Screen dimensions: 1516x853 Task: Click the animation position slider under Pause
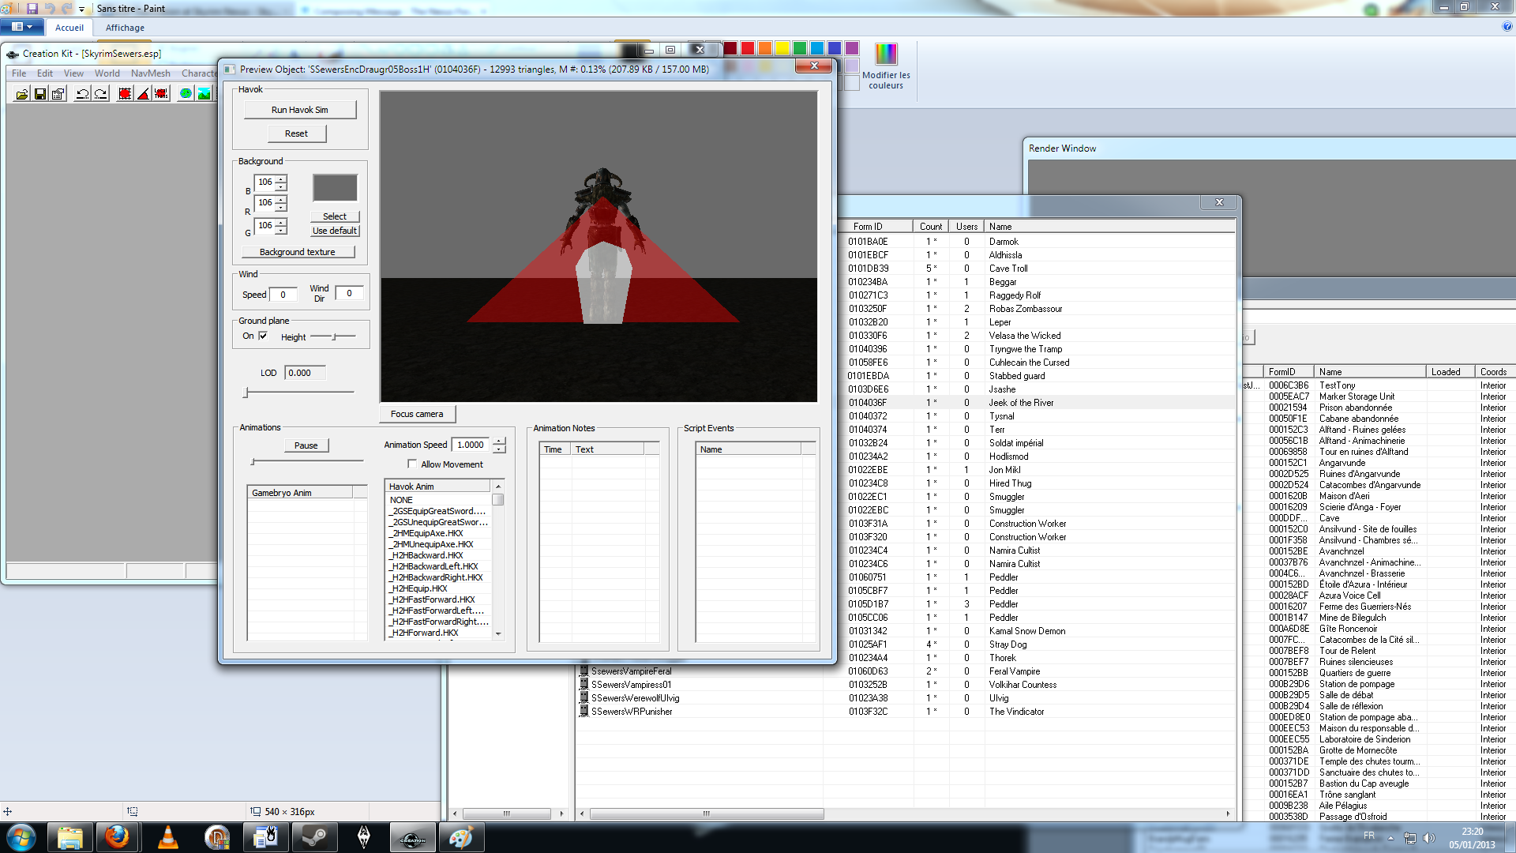coord(307,461)
